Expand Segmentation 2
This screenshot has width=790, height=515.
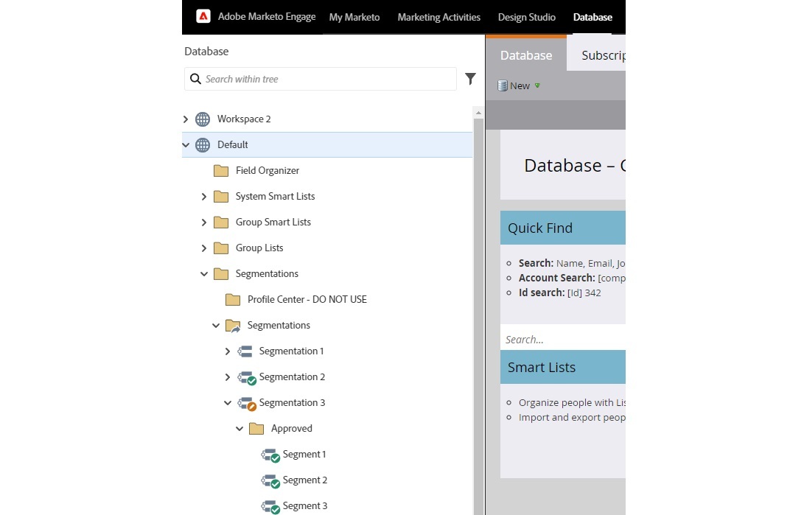click(x=228, y=377)
